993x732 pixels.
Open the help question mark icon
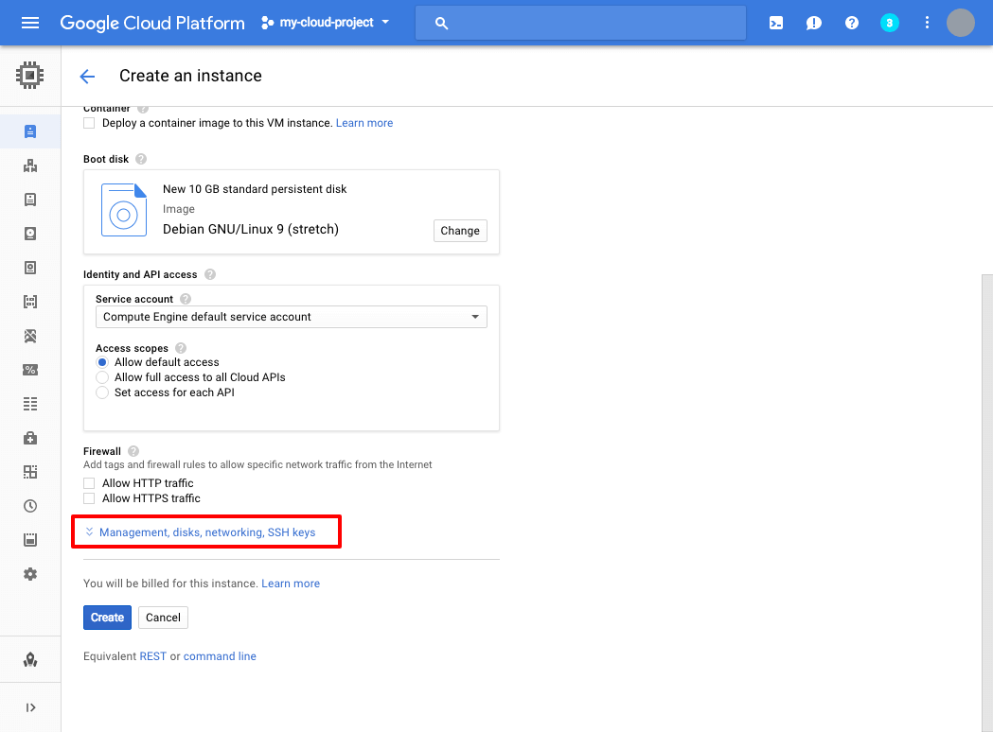[852, 23]
